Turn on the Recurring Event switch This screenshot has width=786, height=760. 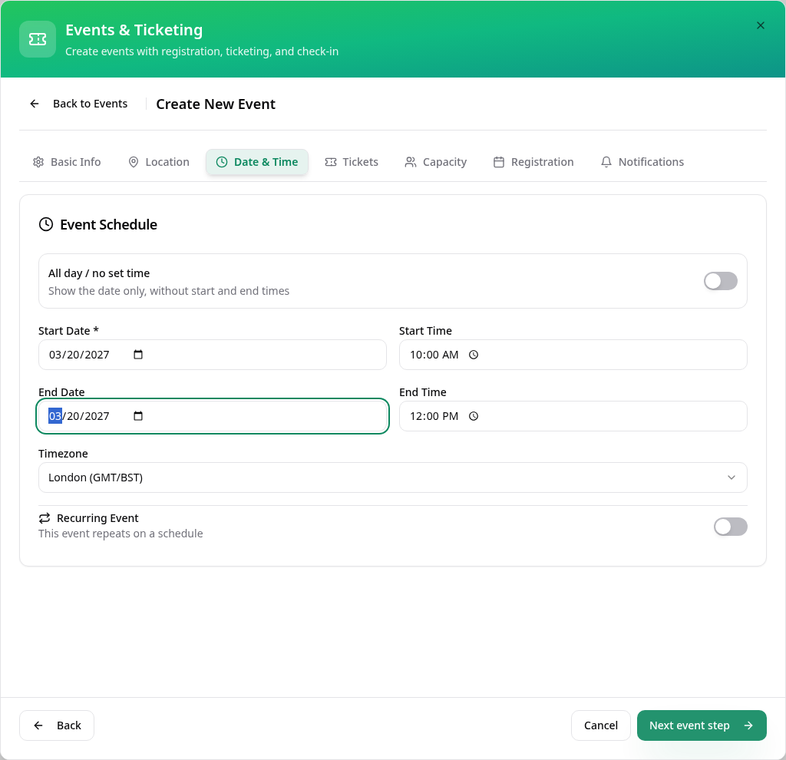731,527
